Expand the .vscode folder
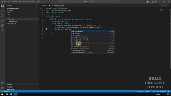171x96 pixels. pyautogui.click(x=10, y=11)
